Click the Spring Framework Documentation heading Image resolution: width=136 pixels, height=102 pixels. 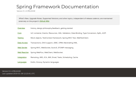pyautogui.click(x=58, y=7)
